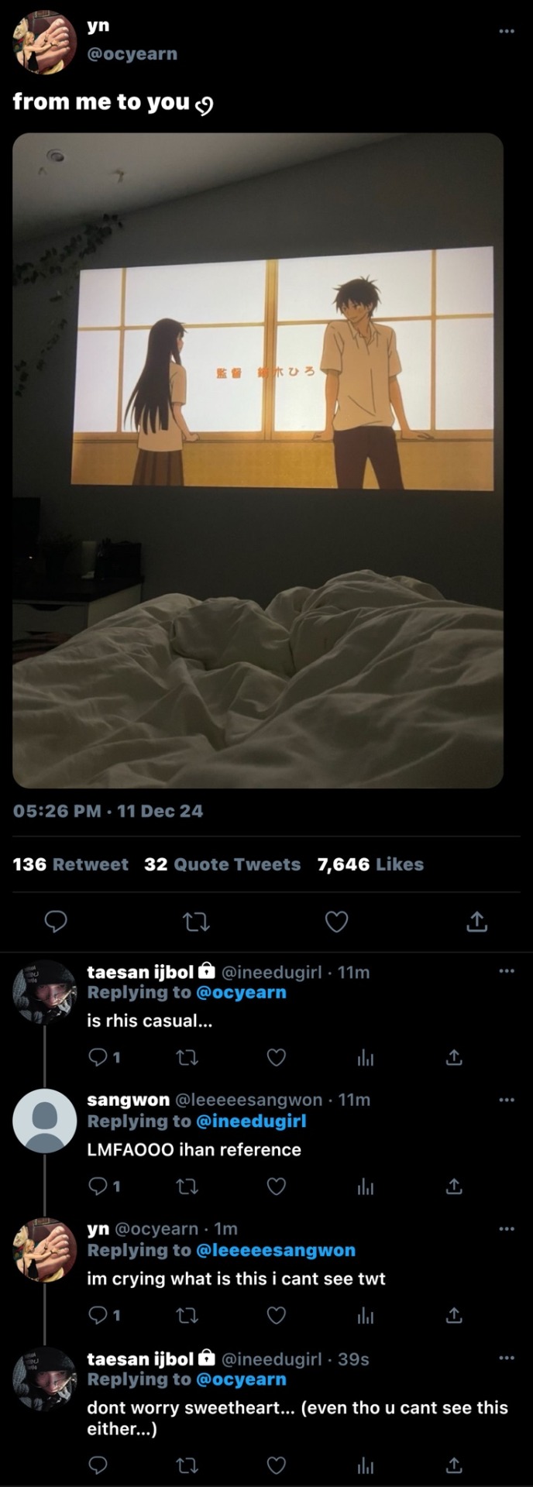Like yn's 'im crying' reply
This screenshot has height=1487, width=533.
(x=277, y=1315)
